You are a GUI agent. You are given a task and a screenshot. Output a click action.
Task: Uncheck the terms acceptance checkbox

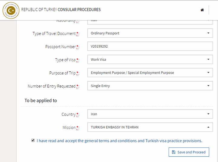33,140
